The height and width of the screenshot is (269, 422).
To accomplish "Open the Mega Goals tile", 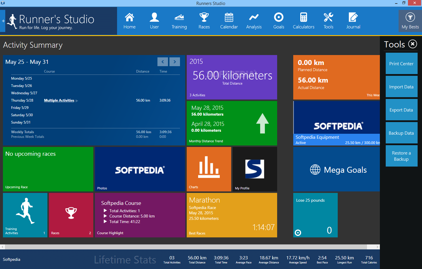I will click(337, 169).
